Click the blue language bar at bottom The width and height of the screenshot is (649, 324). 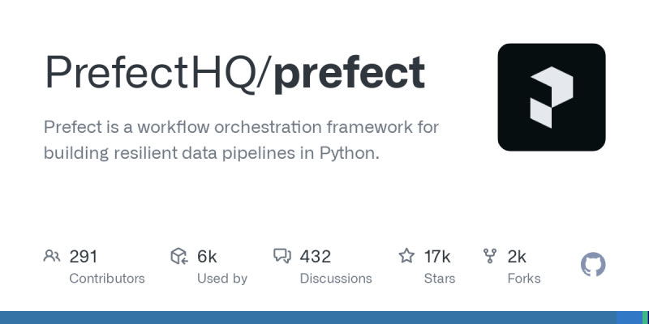click(308, 318)
